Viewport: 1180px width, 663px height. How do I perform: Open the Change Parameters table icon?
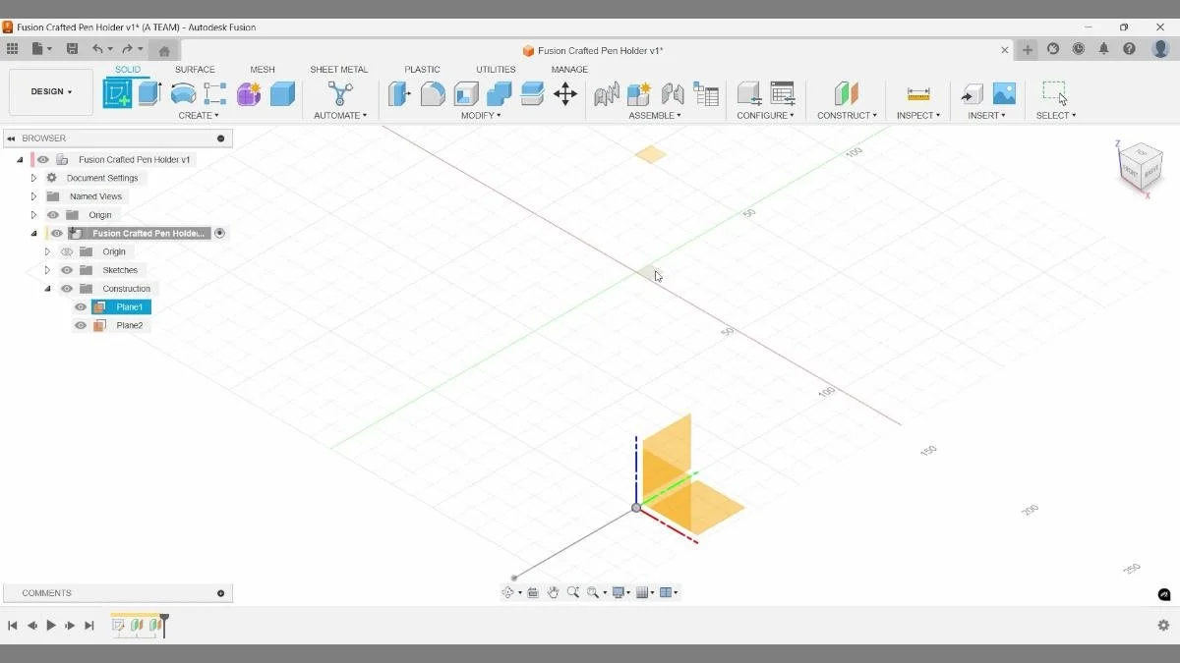click(783, 93)
